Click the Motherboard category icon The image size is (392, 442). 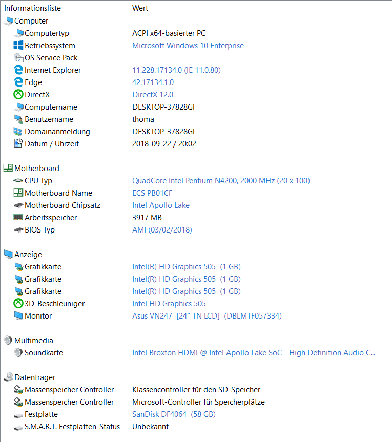pos(8,169)
